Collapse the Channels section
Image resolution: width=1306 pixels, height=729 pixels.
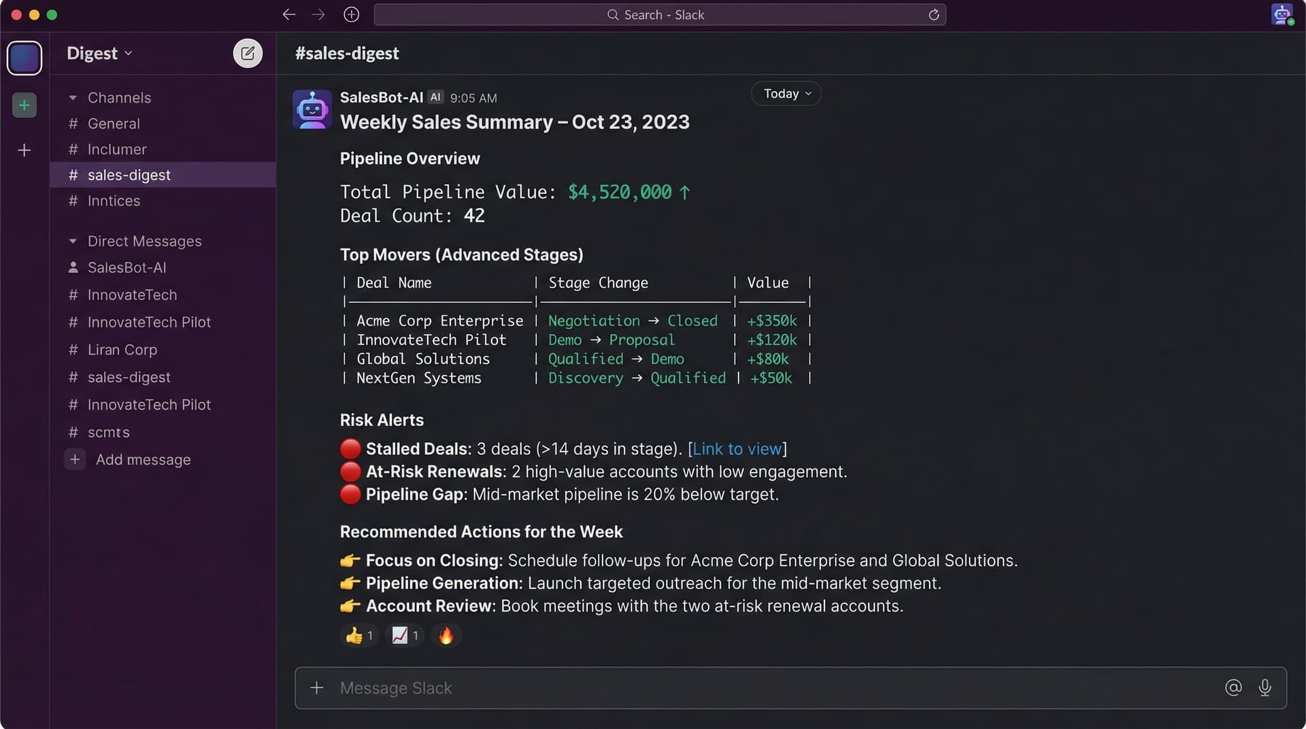point(73,97)
